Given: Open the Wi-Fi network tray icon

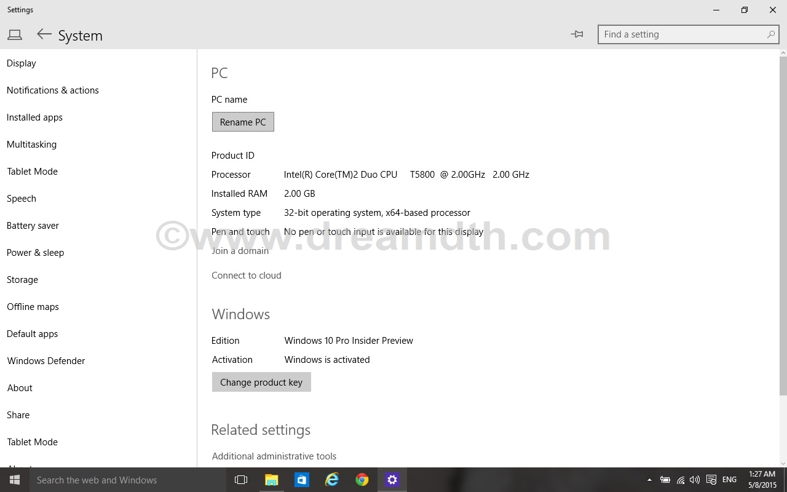Looking at the screenshot, I should [x=681, y=480].
